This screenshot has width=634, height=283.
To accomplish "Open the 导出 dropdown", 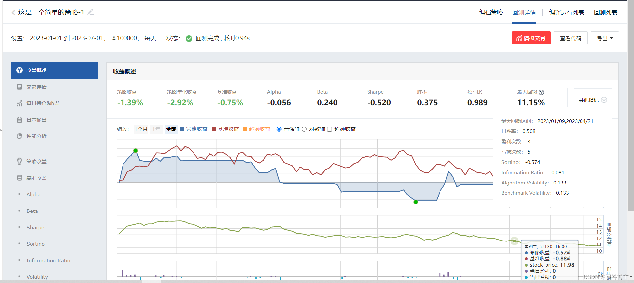I will pyautogui.click(x=605, y=38).
